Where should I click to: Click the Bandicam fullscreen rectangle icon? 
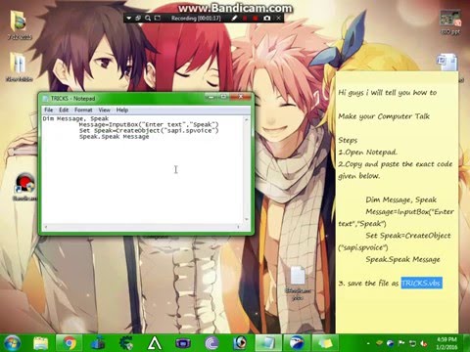158,19
